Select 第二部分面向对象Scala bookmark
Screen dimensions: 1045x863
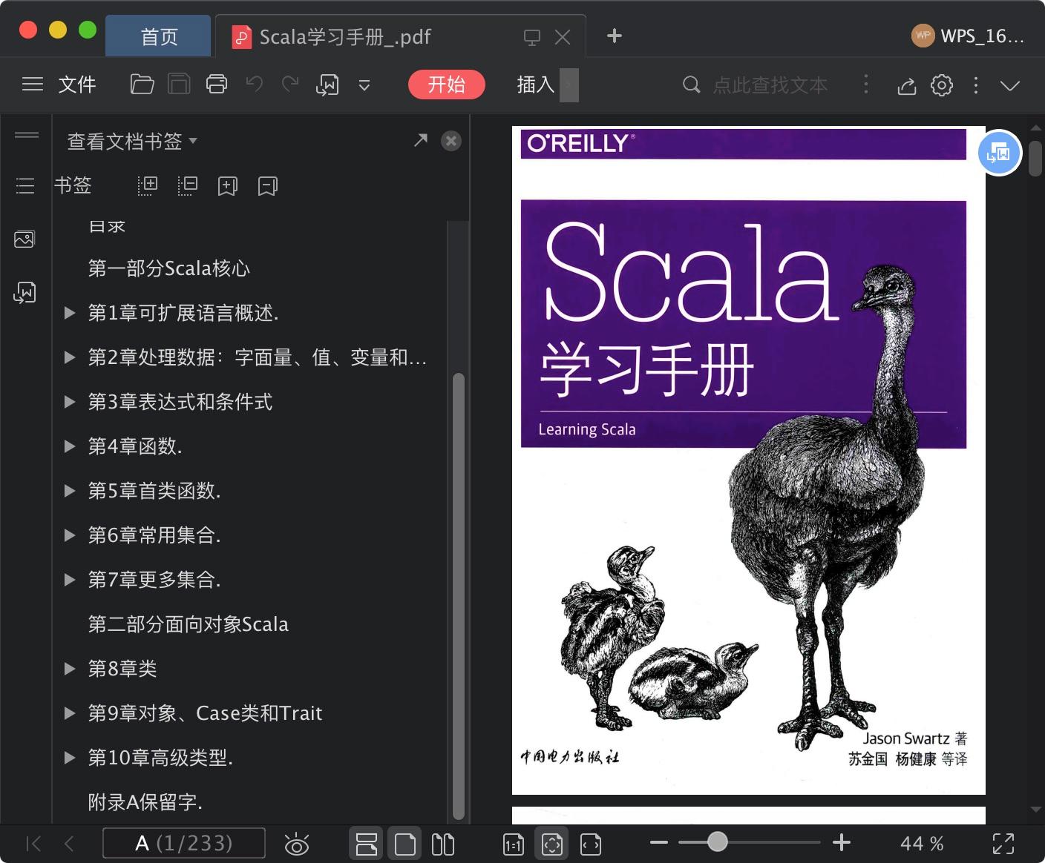189,624
